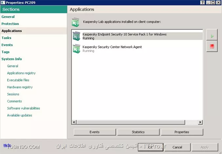
Task: Open the Events section
Action: [7, 45]
